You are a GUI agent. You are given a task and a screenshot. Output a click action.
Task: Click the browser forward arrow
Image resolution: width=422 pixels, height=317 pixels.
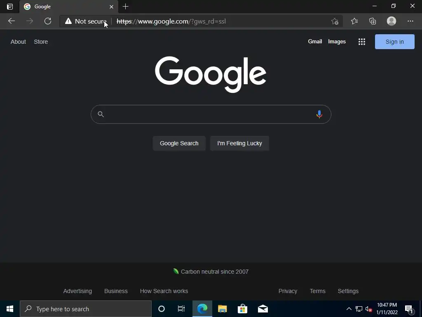coord(30,21)
